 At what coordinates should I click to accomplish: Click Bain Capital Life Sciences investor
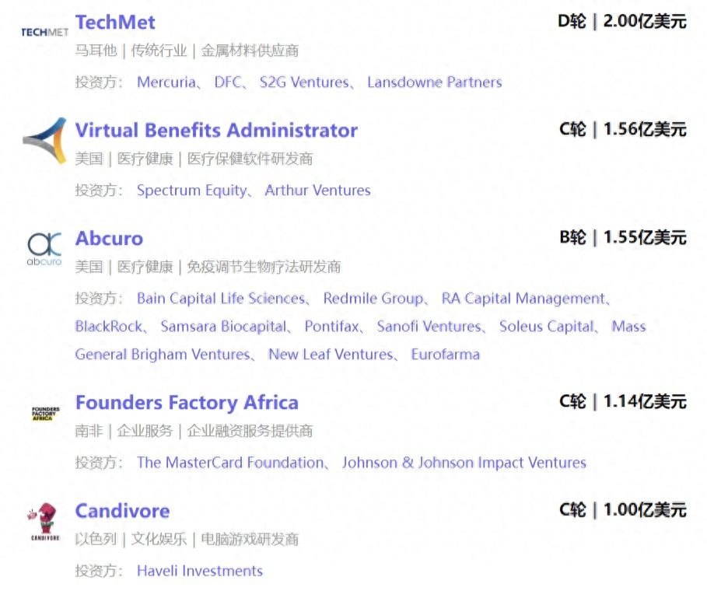click(221, 299)
